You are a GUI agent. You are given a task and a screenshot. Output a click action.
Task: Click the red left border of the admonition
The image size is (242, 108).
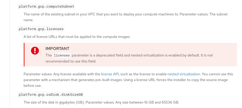24,54
